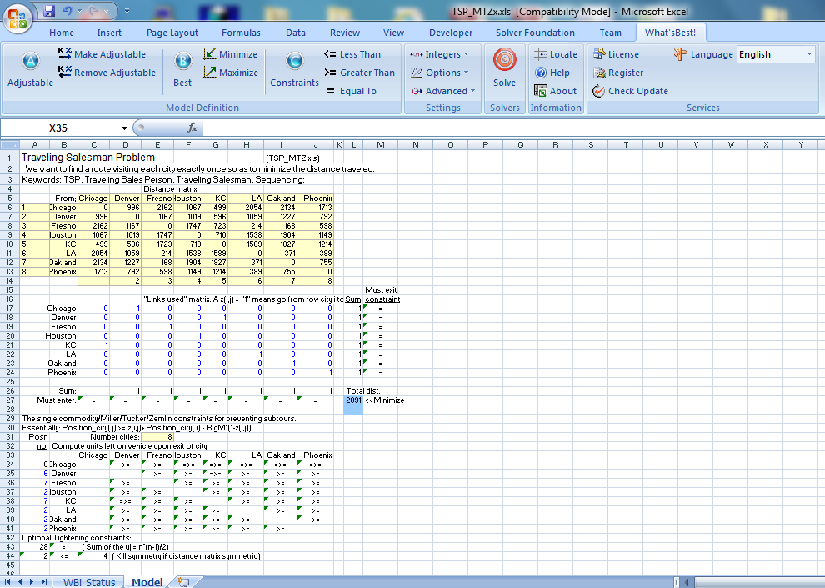This screenshot has width=825, height=588.
Task: Switch to the Solver Foundation tab
Action: (x=535, y=33)
